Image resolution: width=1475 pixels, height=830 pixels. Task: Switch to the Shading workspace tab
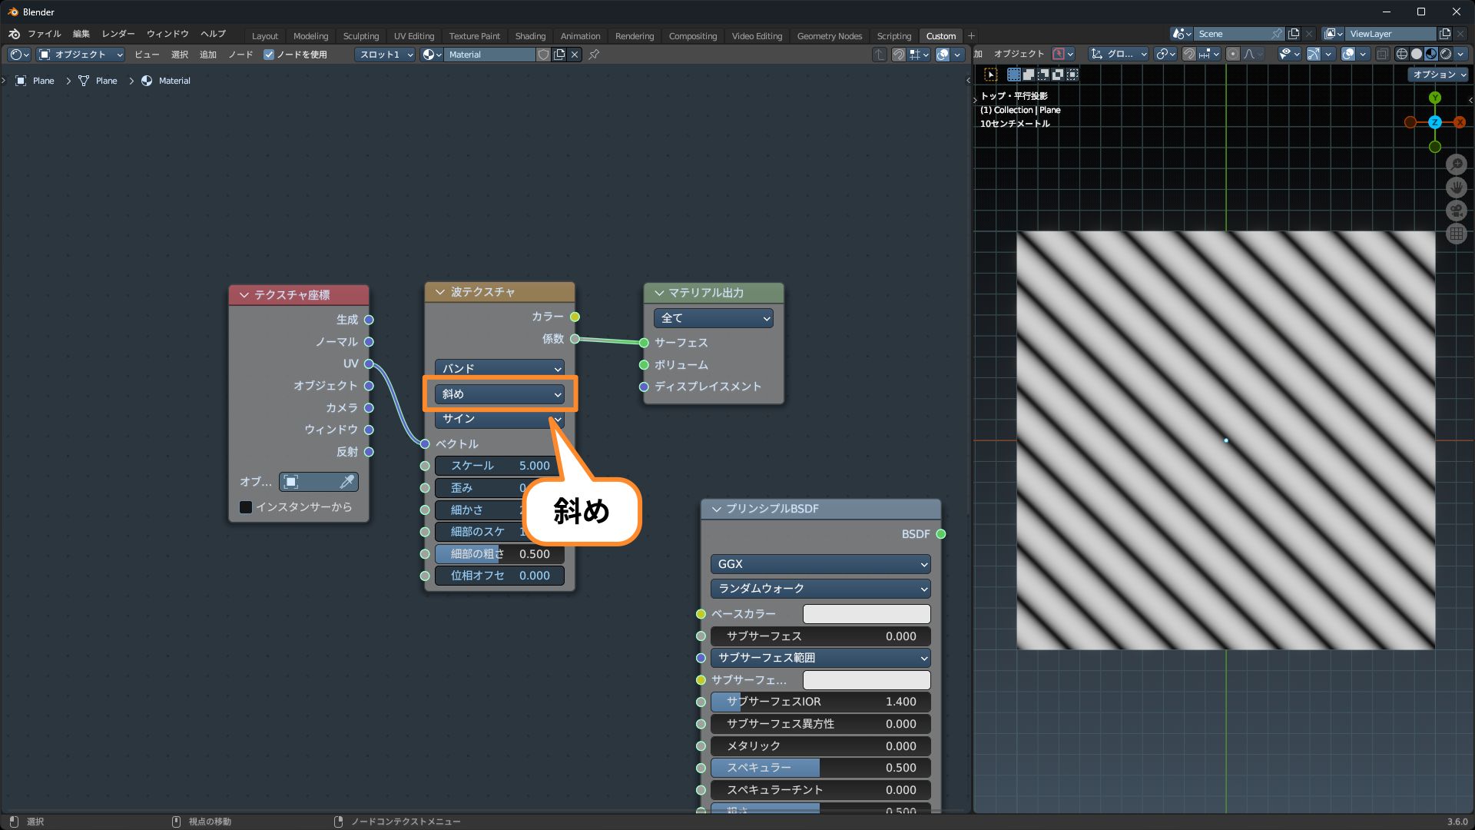529,36
